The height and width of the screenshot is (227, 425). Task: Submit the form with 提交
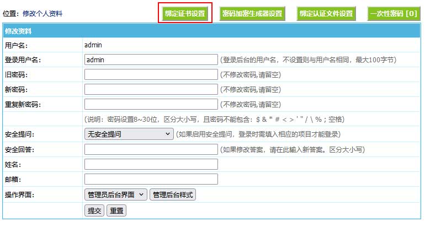(94, 210)
